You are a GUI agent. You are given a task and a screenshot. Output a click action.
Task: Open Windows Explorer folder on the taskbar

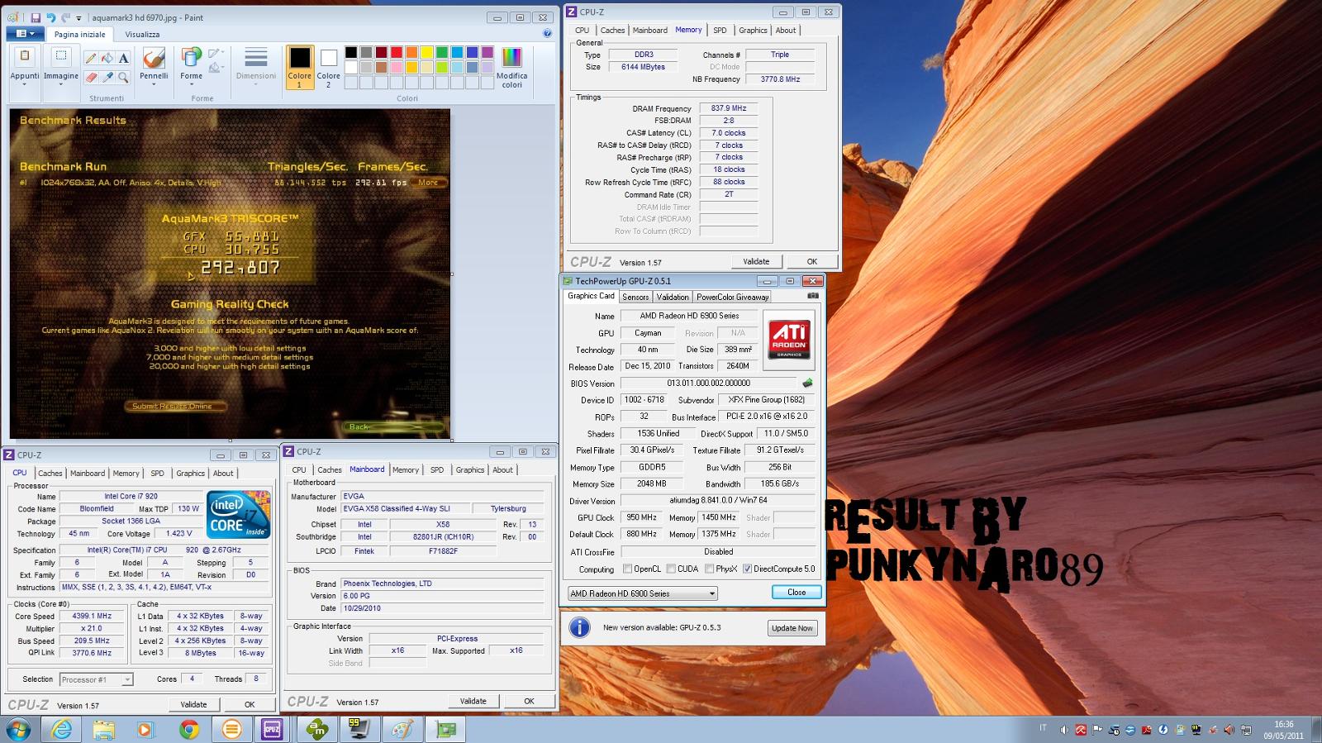point(103,730)
